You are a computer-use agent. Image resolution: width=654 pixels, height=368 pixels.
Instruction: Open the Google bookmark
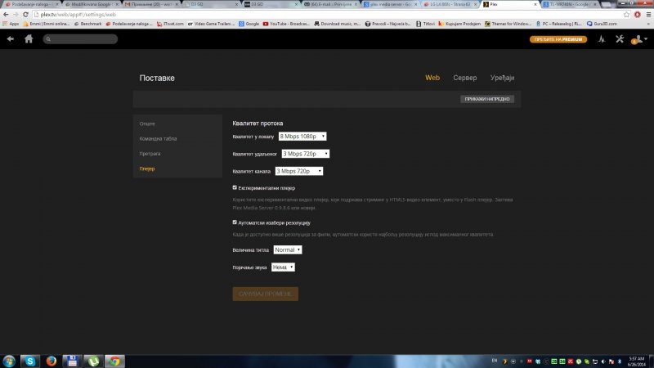[x=249, y=24]
